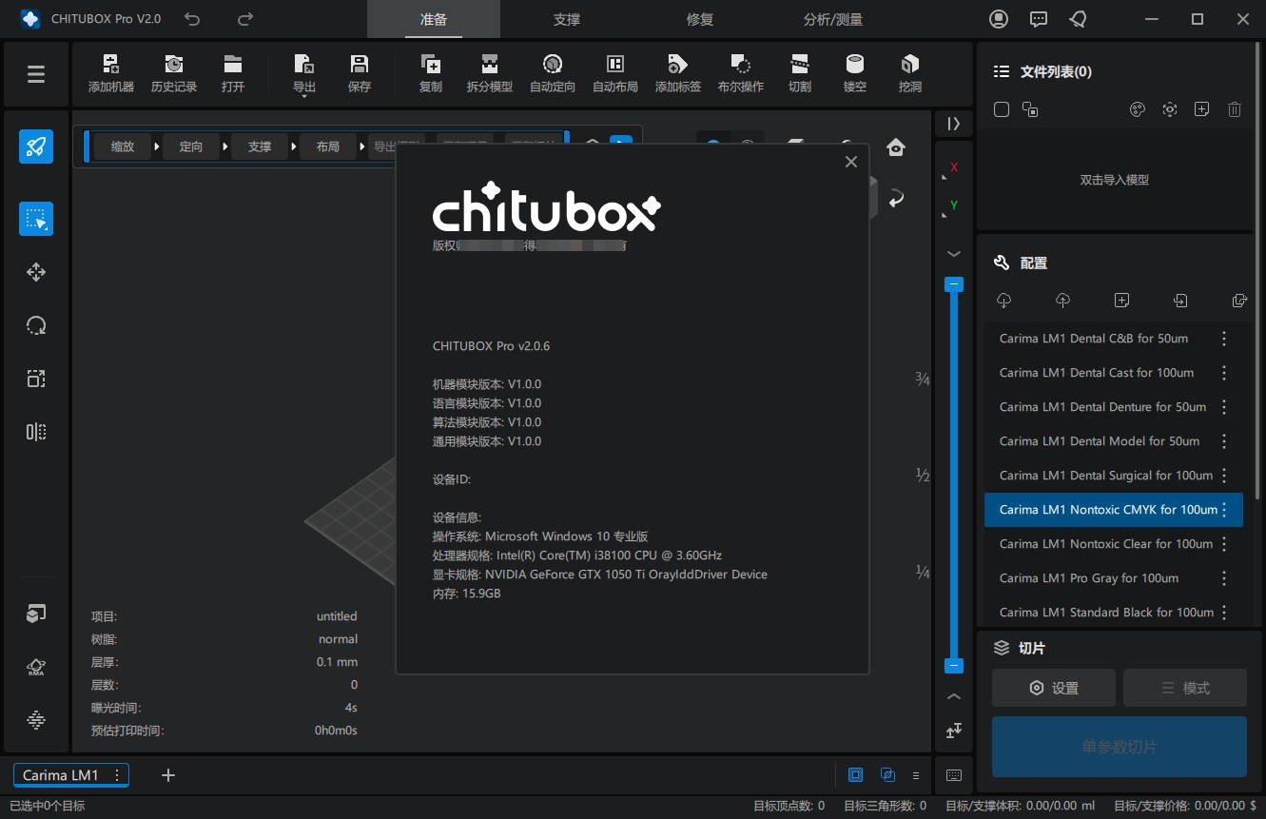Toggle the layer direction icon below slider

coord(954,731)
